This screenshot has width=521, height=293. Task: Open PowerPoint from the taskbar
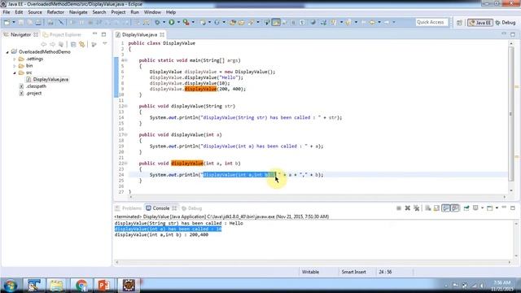pyautogui.click(x=104, y=286)
